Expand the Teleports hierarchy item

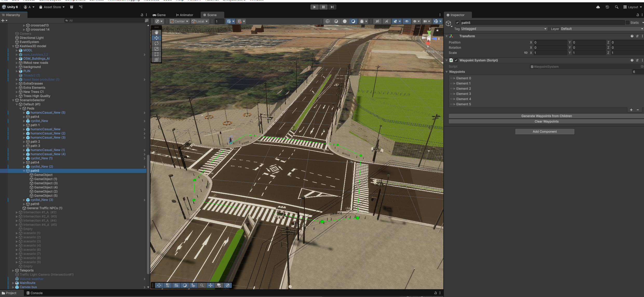click(x=13, y=271)
